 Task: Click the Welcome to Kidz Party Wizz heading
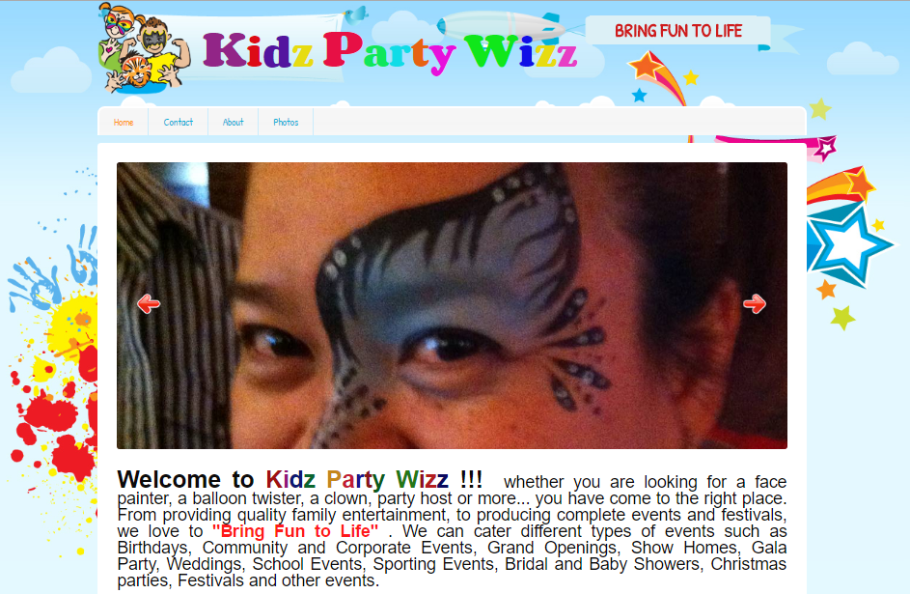coord(300,480)
